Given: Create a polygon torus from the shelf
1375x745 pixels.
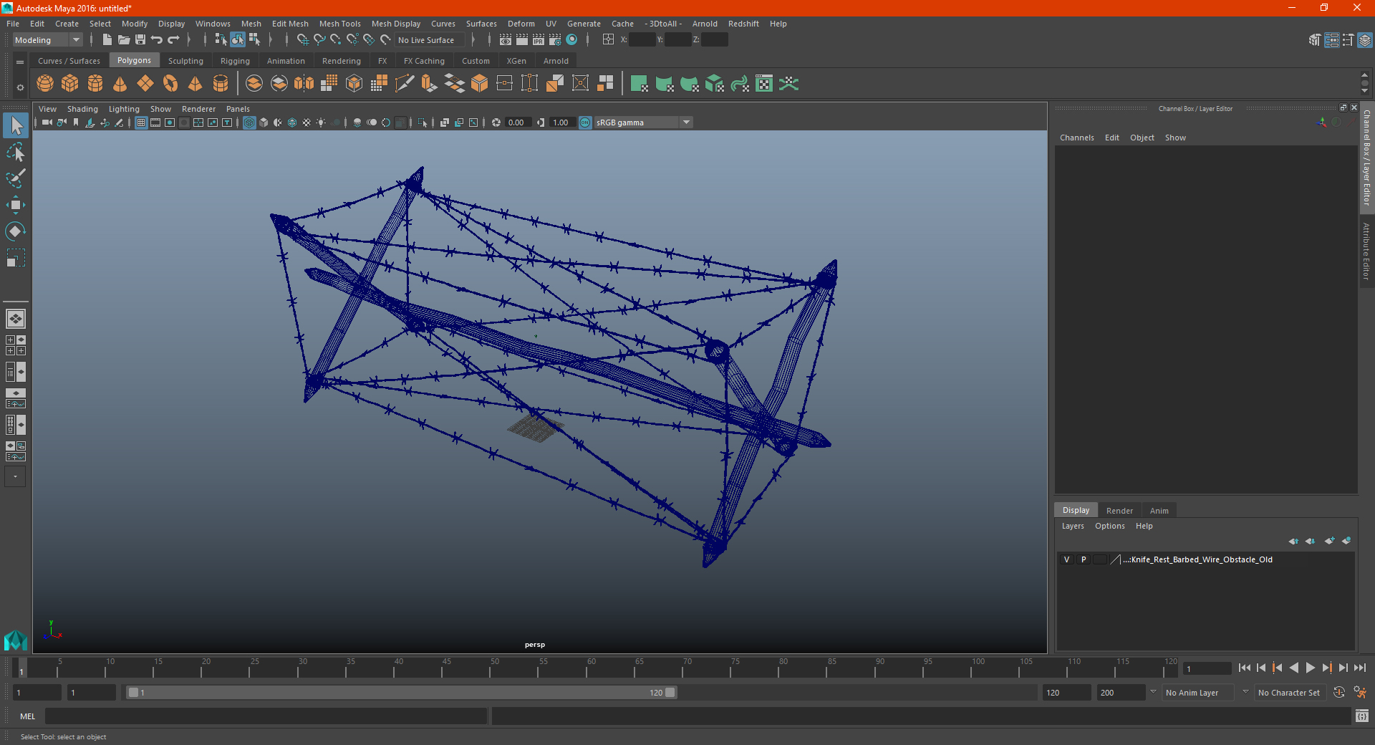Looking at the screenshot, I should click(x=170, y=84).
